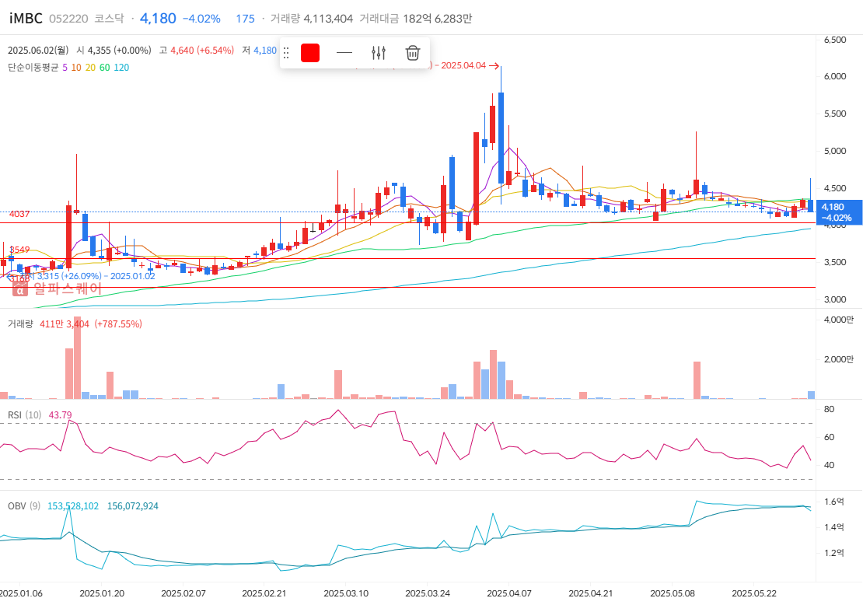Viewport: 863px width, 605px height.
Task: Click the blue 175 price change value
Action: coord(245,19)
